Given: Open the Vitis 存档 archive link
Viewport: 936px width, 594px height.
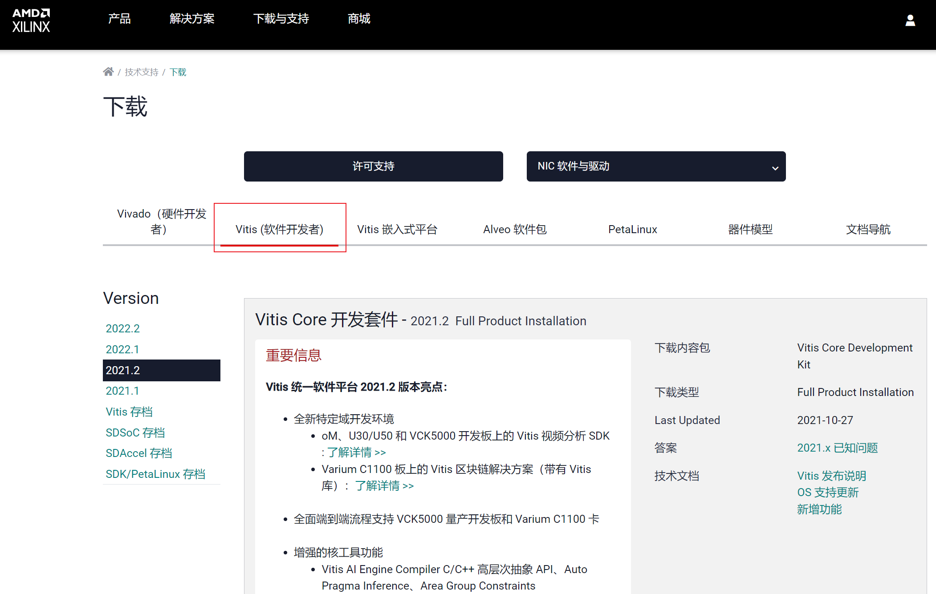Looking at the screenshot, I should pyautogui.click(x=129, y=412).
